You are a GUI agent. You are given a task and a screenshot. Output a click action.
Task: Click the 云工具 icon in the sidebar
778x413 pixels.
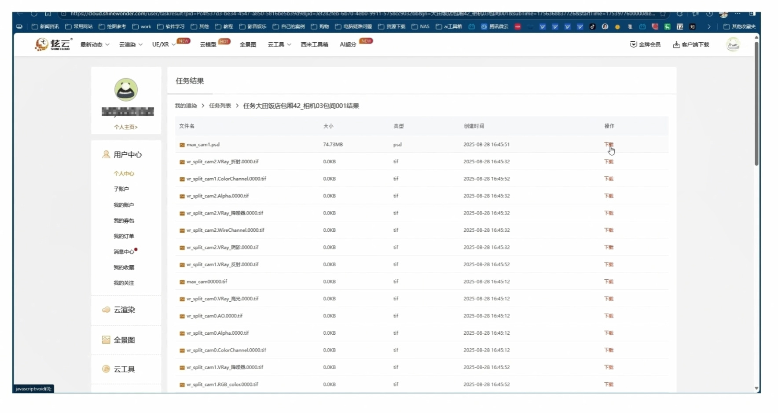[x=106, y=369]
